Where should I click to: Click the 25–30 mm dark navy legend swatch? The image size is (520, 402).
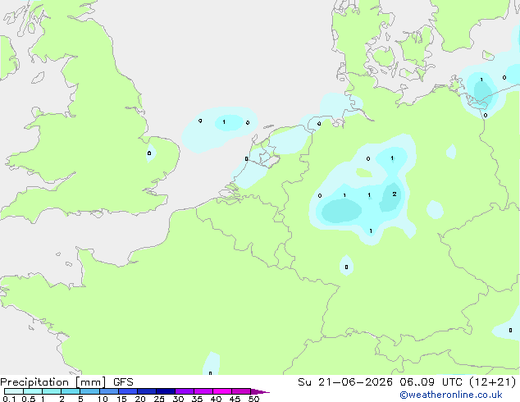[x=165, y=391]
